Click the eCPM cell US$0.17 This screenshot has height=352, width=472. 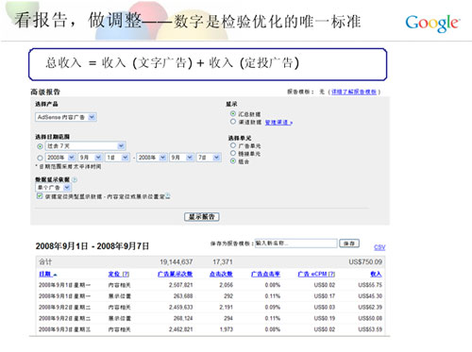[325, 296]
